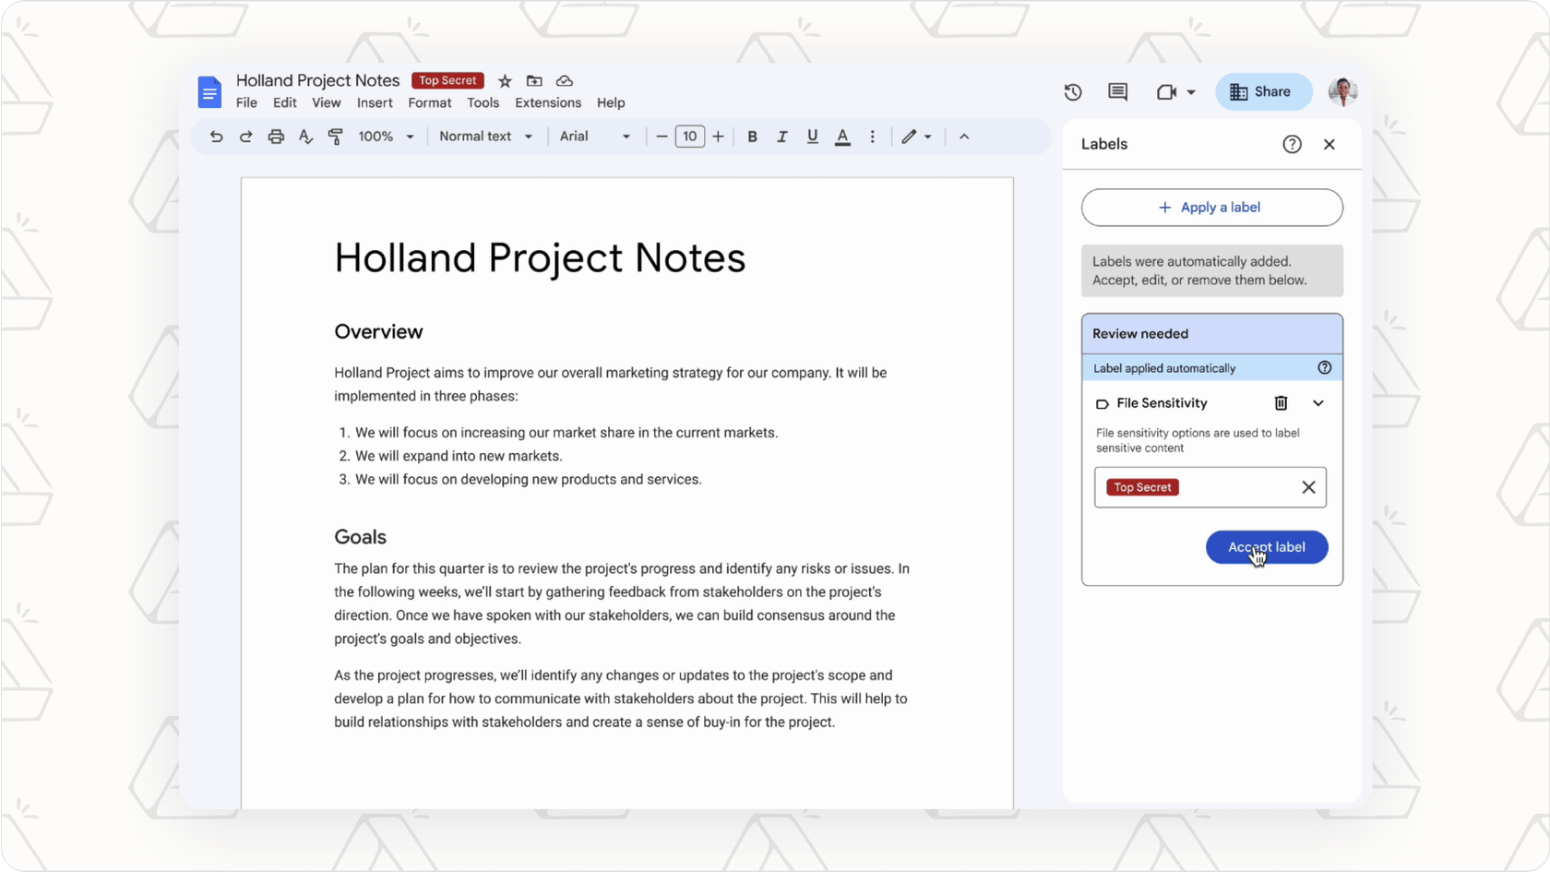
Task: Open the text color picker
Action: pyautogui.click(x=841, y=136)
